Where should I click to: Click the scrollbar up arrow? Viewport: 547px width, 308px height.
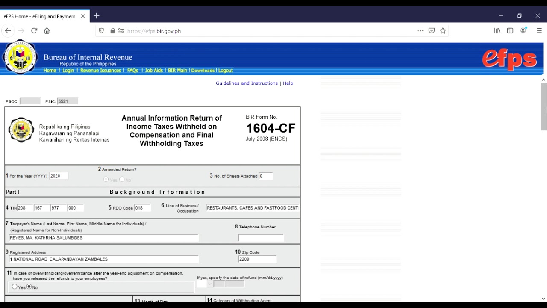click(544, 80)
